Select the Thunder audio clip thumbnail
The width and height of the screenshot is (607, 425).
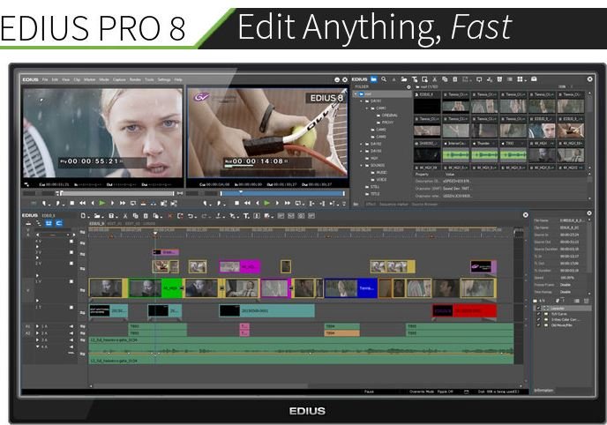484,154
